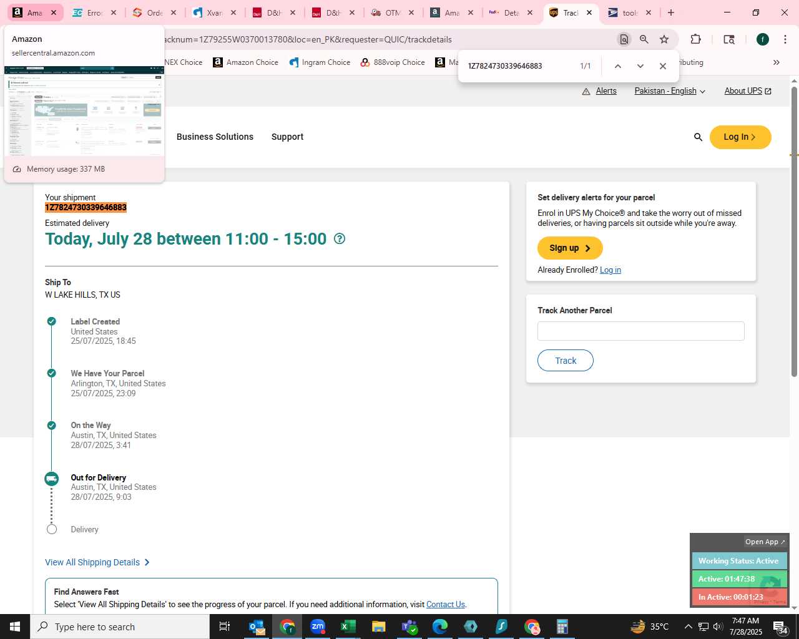799x639 pixels.
Task: Click the volume speaker tray icon
Action: [718, 627]
